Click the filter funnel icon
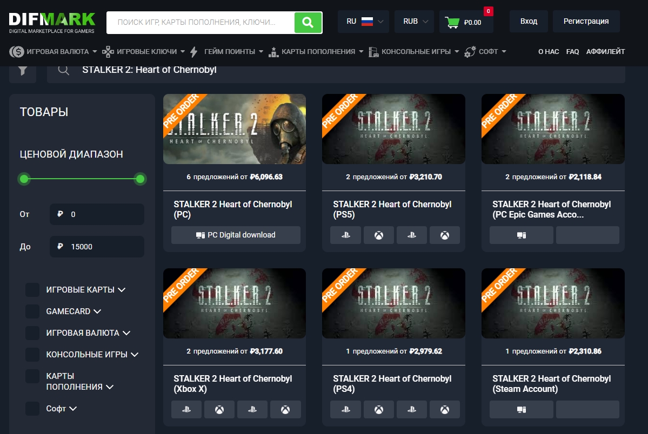The image size is (648, 434). point(23,71)
